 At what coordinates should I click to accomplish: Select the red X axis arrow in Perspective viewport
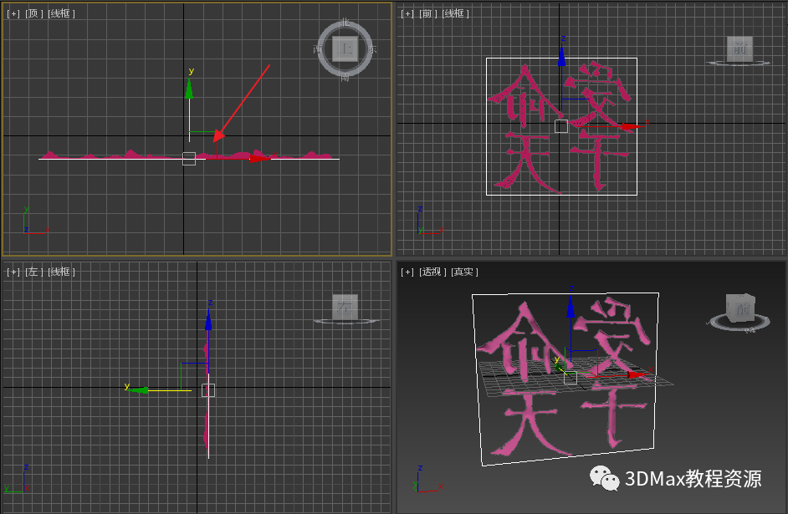(x=637, y=374)
